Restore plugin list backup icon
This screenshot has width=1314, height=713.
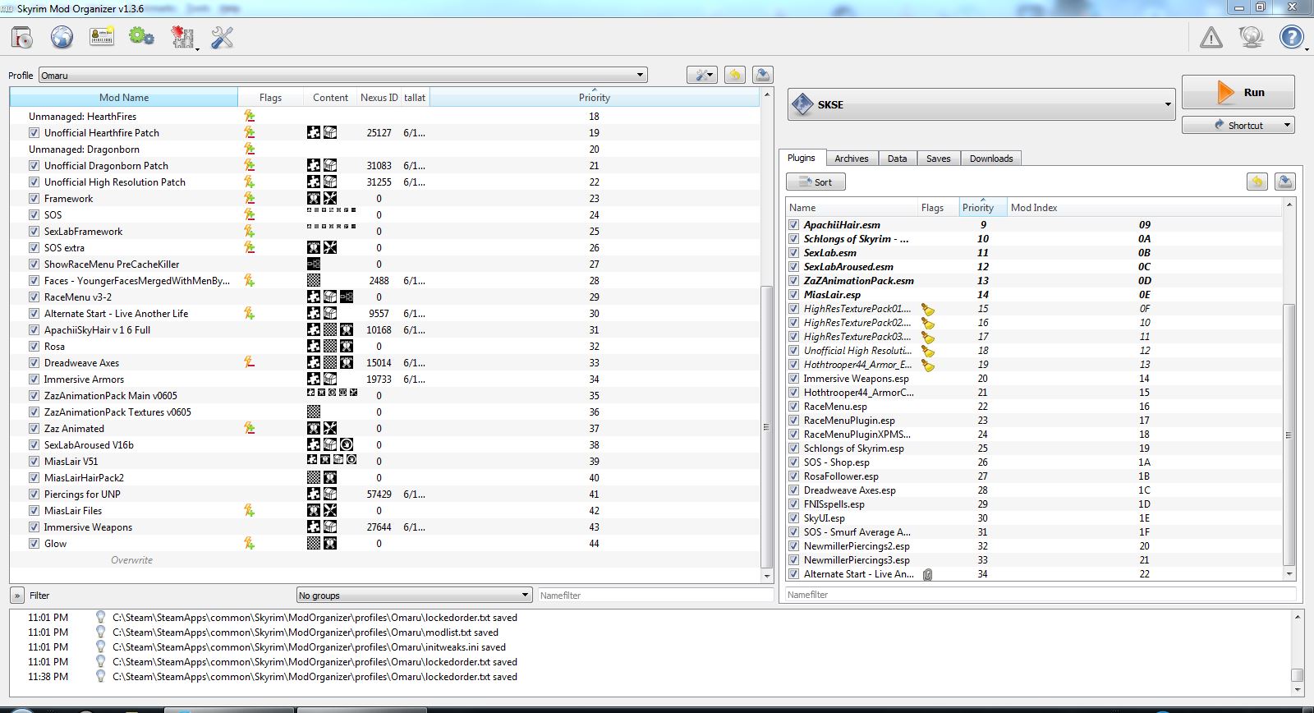coord(1257,182)
